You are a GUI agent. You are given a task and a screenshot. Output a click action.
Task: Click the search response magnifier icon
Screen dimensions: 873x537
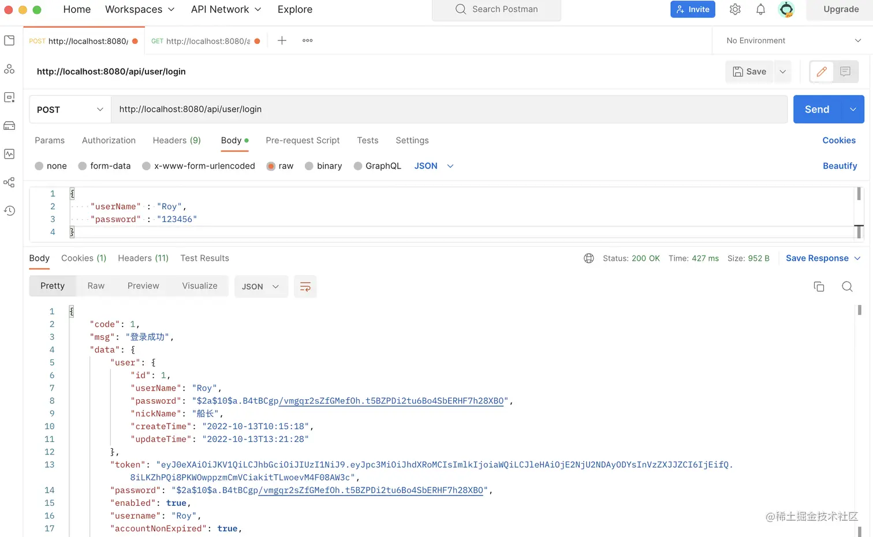(847, 287)
